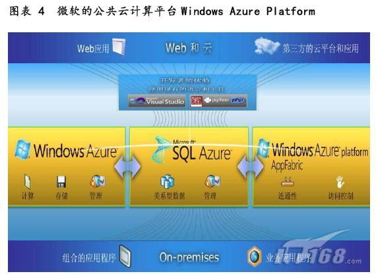This screenshot has height=278, width=376.
Task: Click the 存储 floppy disk icon
Action: click(61, 182)
